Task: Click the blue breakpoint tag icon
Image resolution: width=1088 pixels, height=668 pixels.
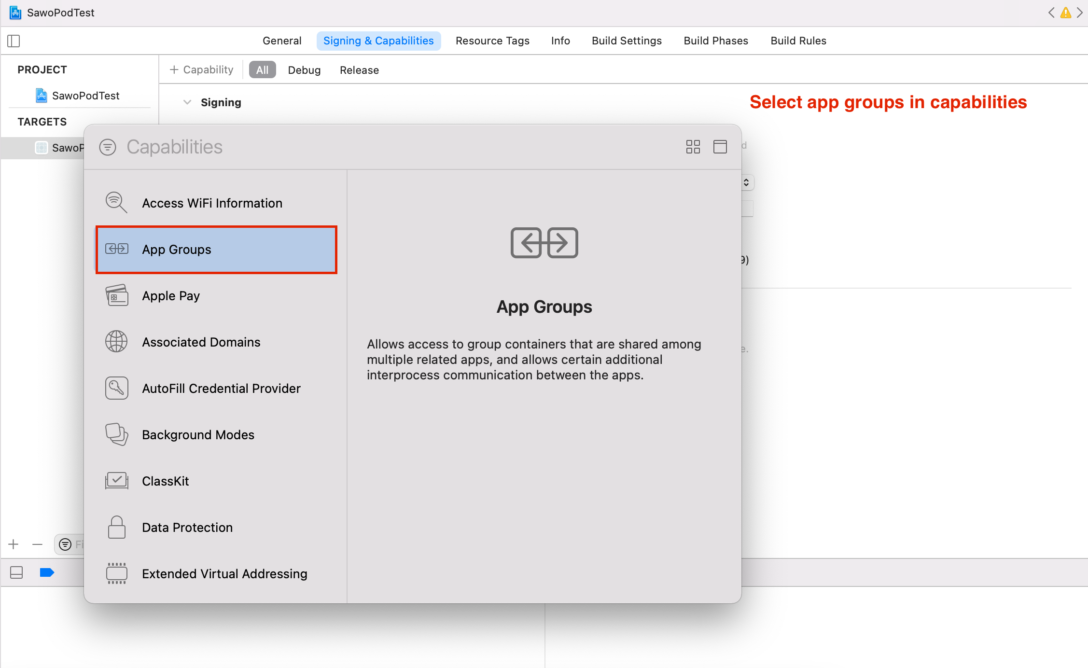Action: click(47, 572)
